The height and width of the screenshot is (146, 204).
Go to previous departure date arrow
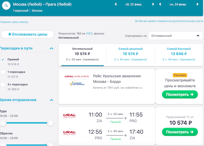(116, 4)
